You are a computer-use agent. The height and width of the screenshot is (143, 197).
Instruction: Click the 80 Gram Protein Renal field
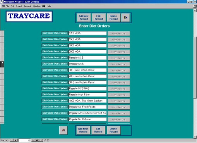tap(87, 82)
